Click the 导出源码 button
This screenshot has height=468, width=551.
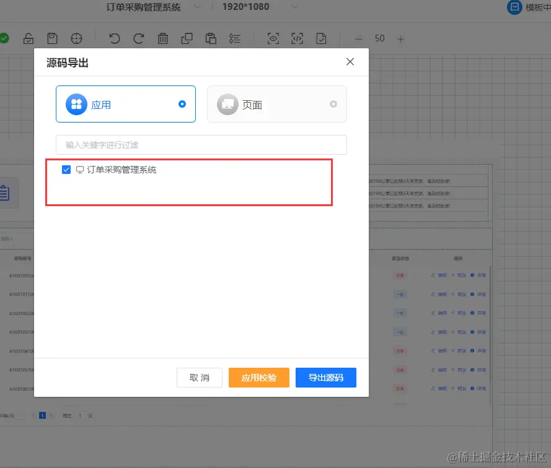coord(325,377)
